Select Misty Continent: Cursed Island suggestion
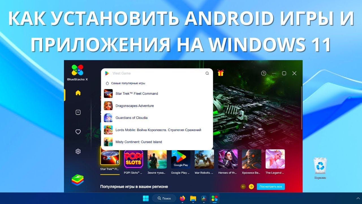Viewport: 362px width, 204px height. pyautogui.click(x=157, y=142)
